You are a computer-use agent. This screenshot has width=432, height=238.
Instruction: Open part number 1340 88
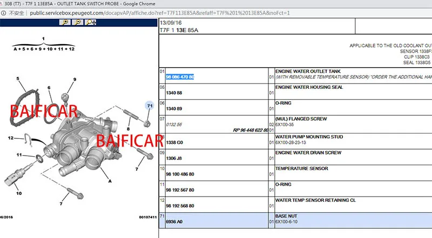(174, 93)
